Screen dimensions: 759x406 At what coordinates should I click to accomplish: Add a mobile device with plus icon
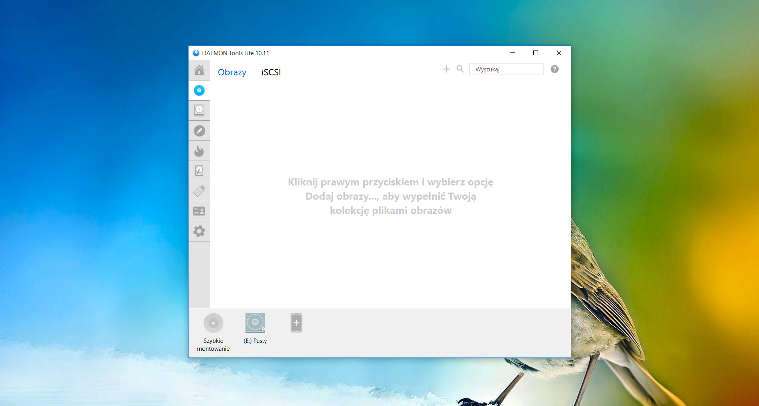pos(296,322)
